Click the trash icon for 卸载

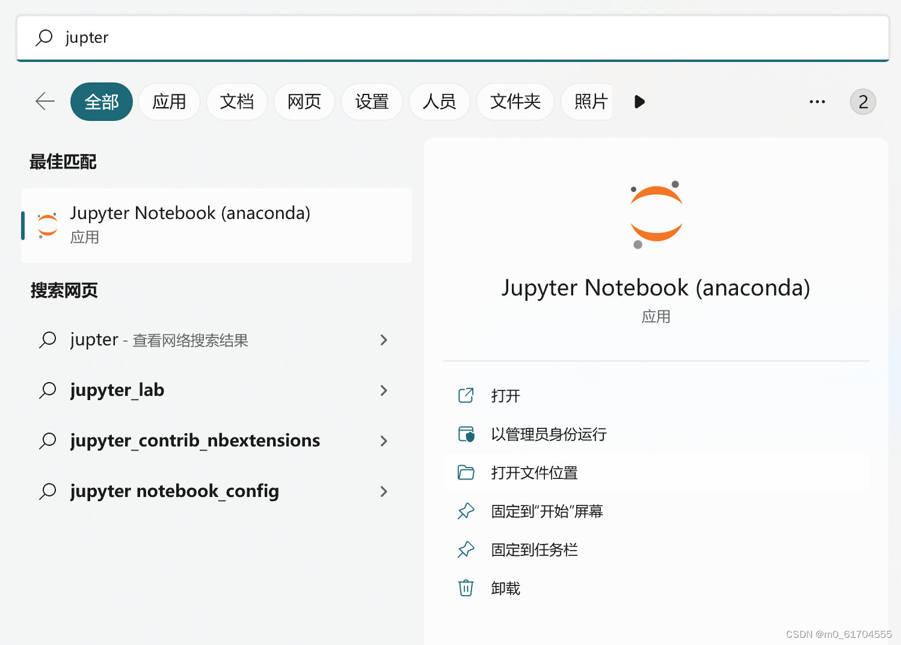click(x=466, y=588)
